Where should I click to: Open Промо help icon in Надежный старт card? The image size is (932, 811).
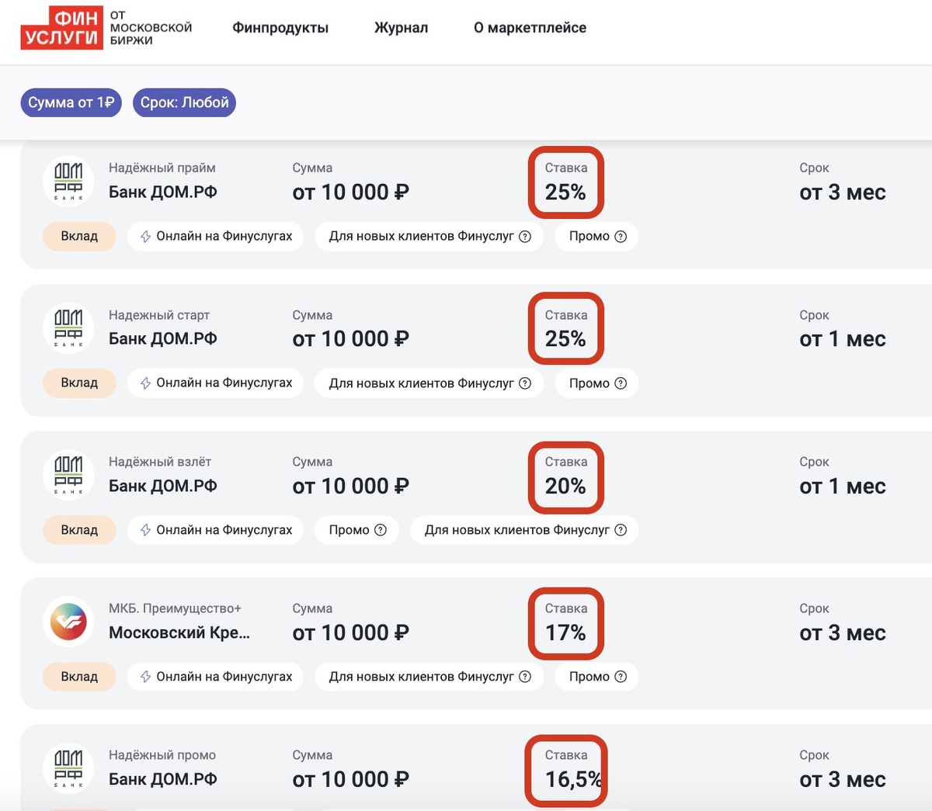[x=621, y=383]
